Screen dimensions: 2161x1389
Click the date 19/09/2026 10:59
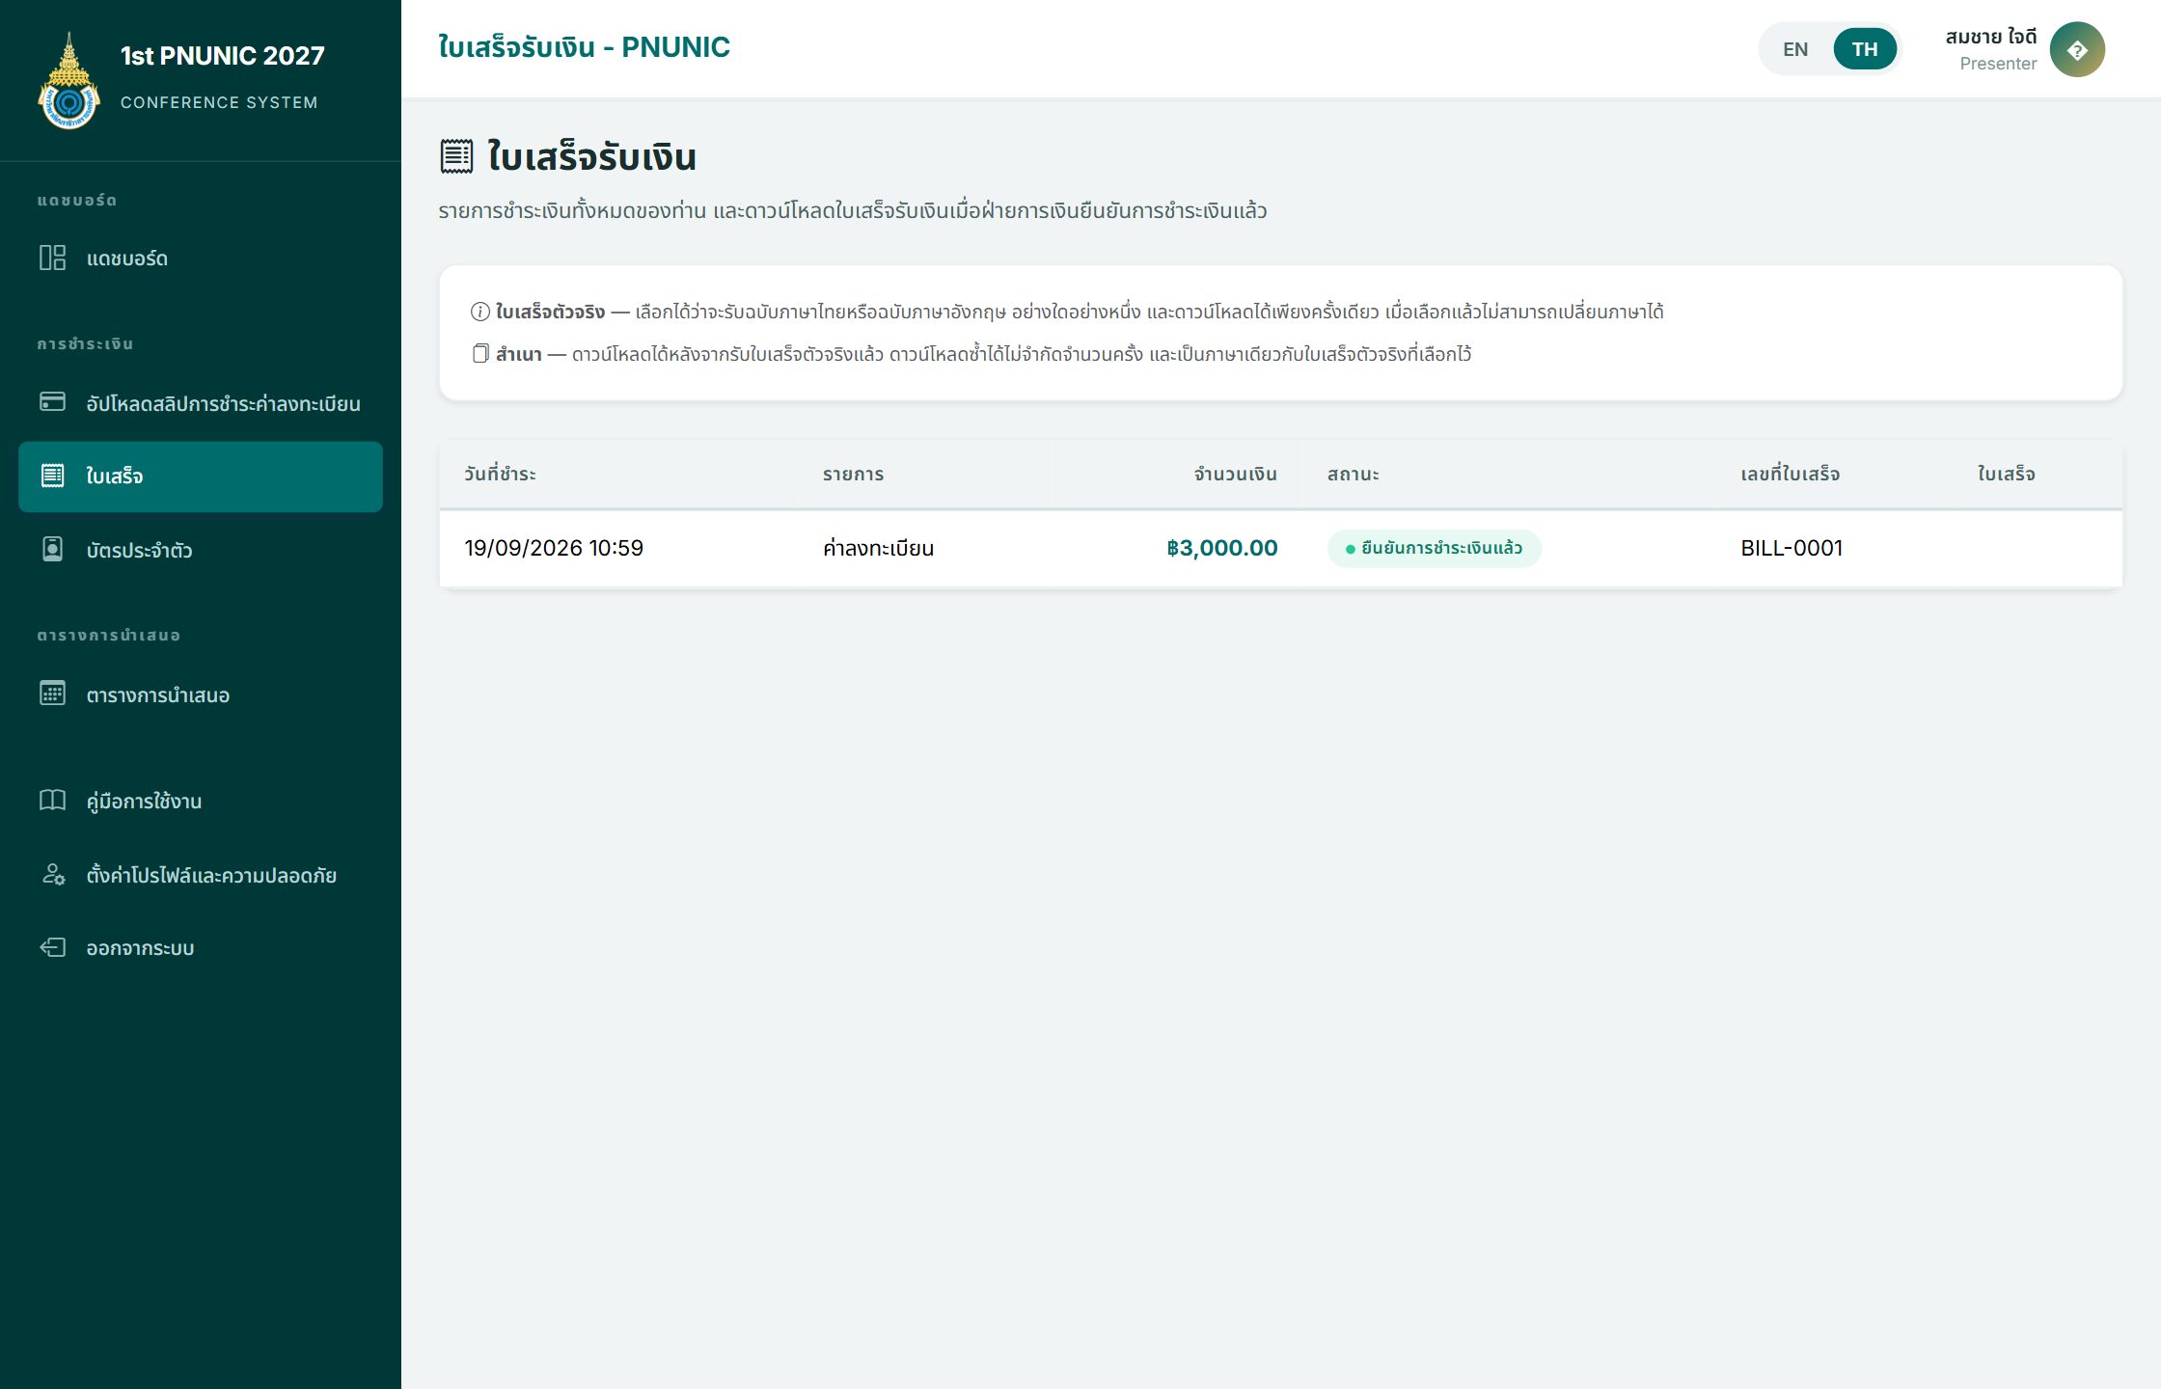click(554, 548)
